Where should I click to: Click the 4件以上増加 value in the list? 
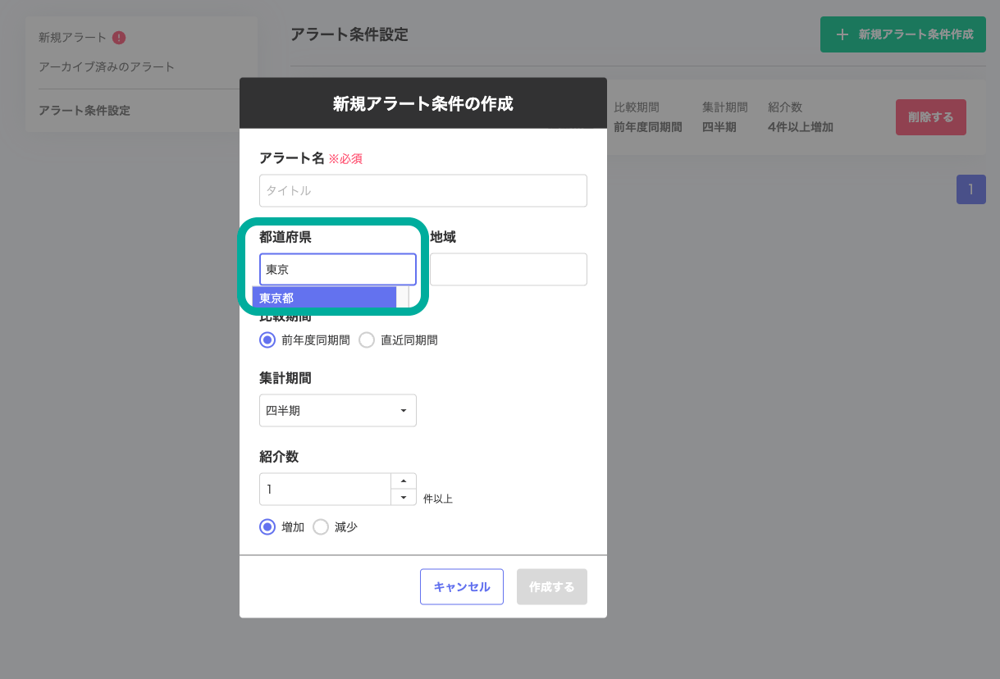click(x=801, y=127)
